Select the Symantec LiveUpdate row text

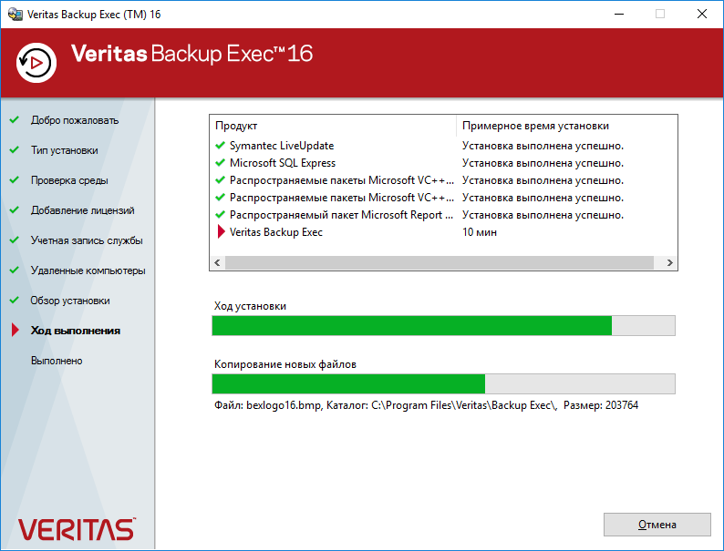(282, 146)
